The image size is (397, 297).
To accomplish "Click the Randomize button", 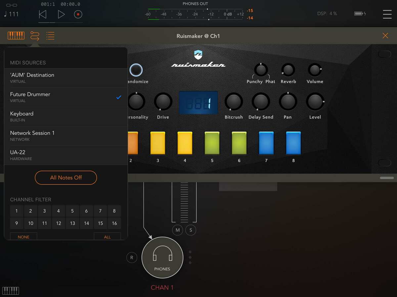I will (x=136, y=70).
